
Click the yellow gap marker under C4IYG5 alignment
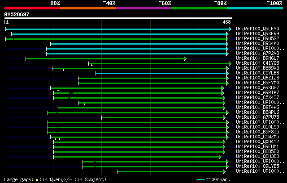click(x=91, y=65)
